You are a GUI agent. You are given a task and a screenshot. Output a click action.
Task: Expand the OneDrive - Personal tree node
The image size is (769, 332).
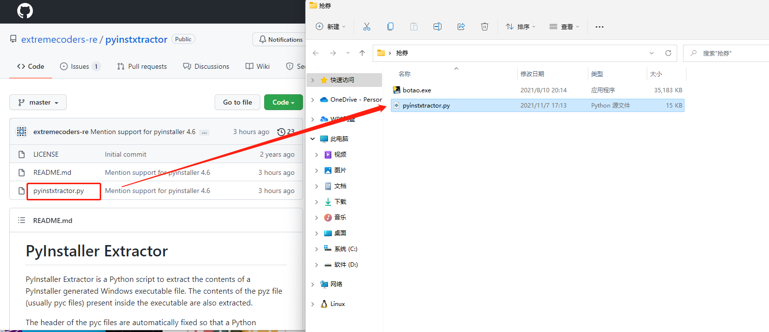coord(313,100)
